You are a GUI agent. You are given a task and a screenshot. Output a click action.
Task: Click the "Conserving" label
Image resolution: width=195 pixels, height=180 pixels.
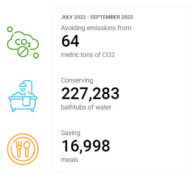77,80
